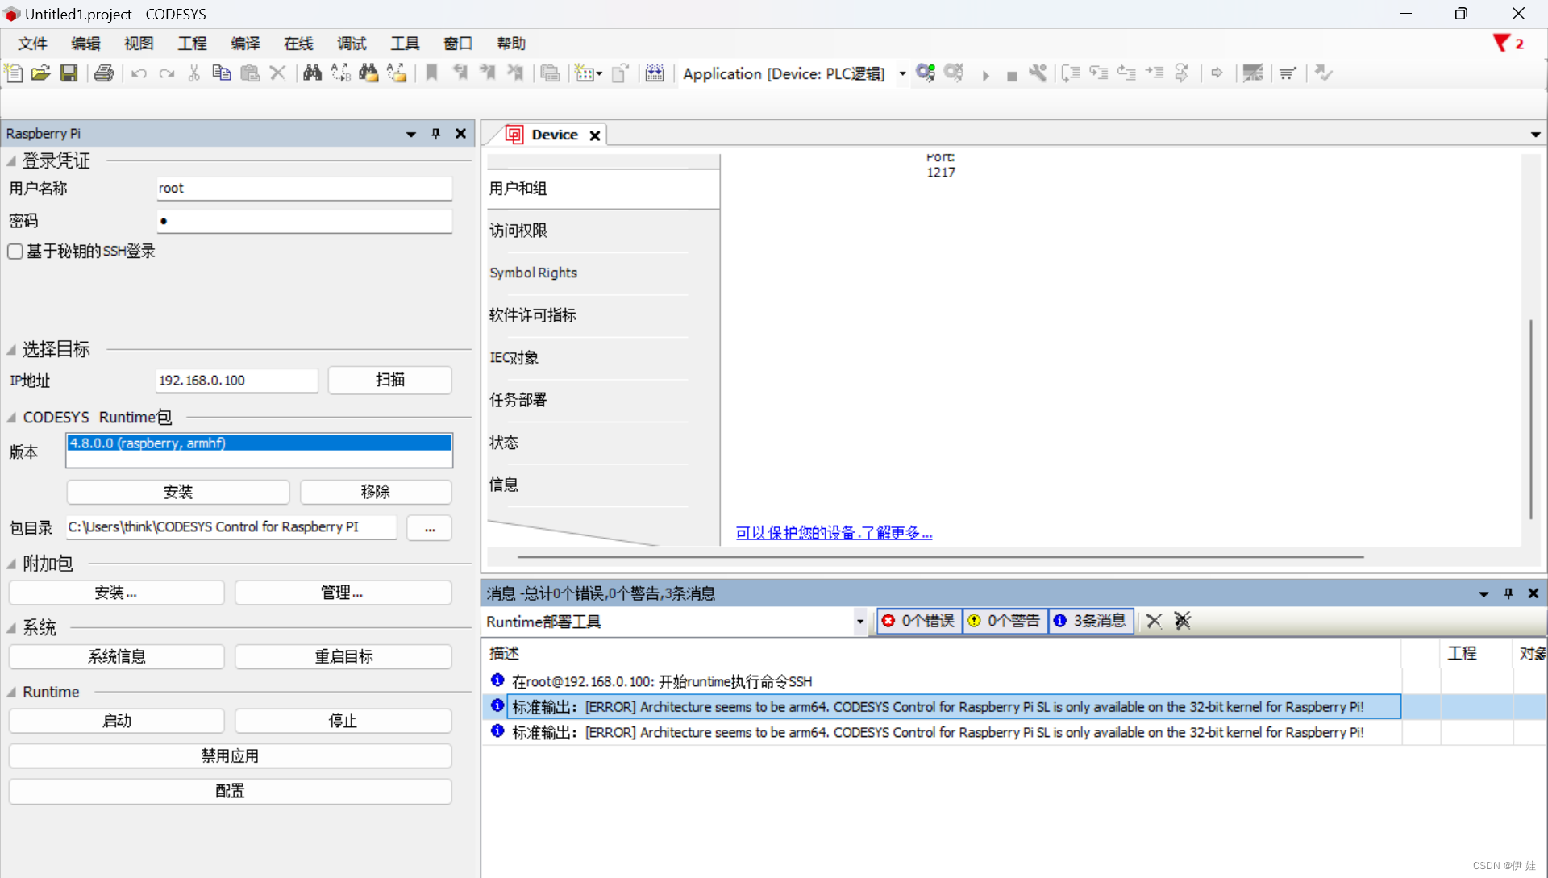This screenshot has height=878, width=1548.
Task: Cut selection with the scissors icon
Action: [x=194, y=73]
